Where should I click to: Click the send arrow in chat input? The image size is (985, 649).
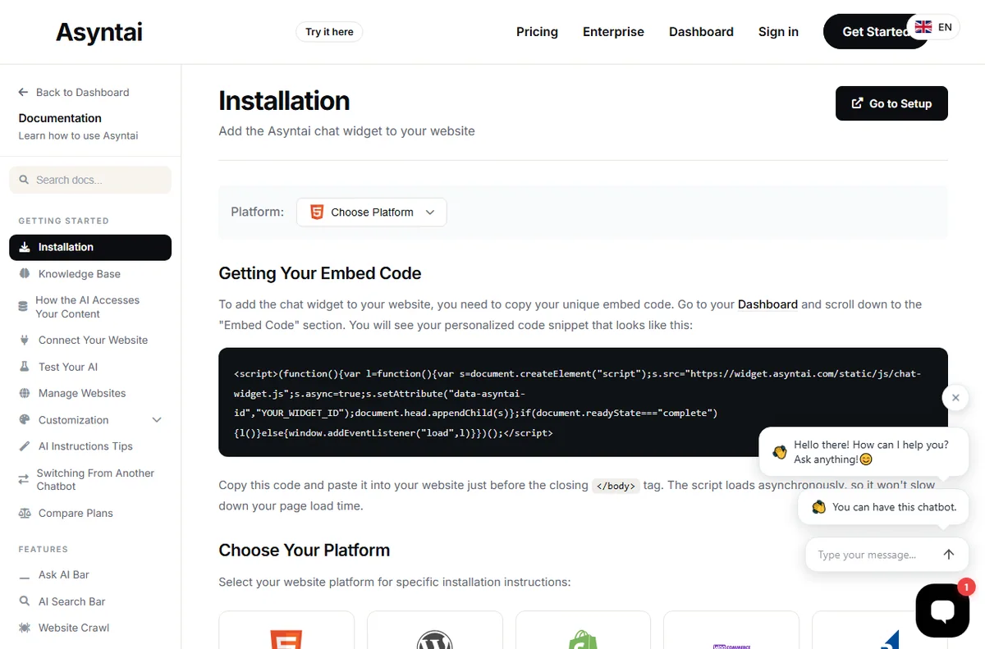(x=949, y=555)
